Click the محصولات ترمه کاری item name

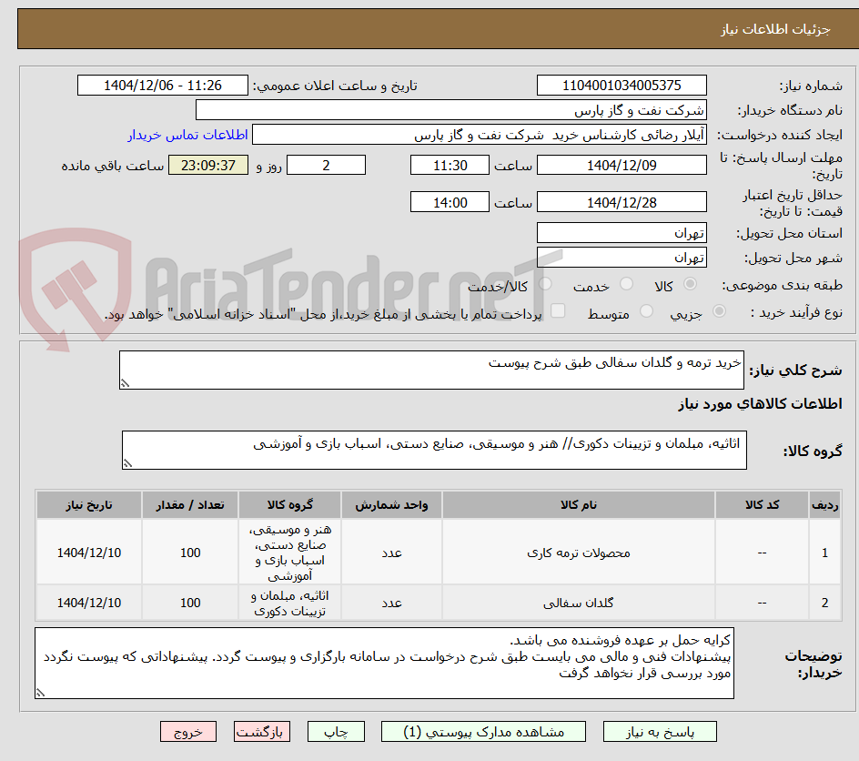(579, 553)
